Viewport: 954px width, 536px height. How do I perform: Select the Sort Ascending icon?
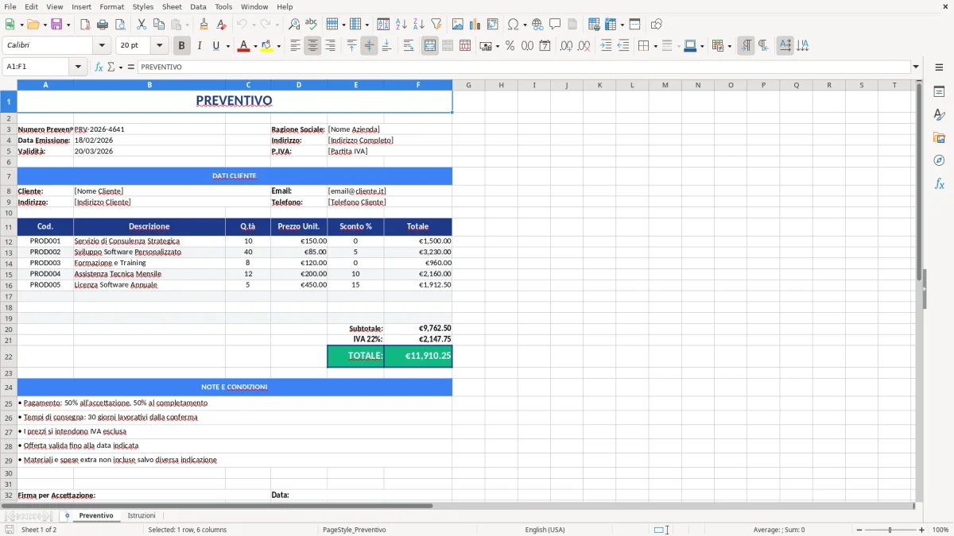tap(401, 24)
